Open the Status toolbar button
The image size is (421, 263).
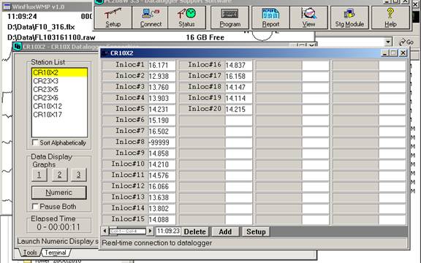pyautogui.click(x=187, y=18)
